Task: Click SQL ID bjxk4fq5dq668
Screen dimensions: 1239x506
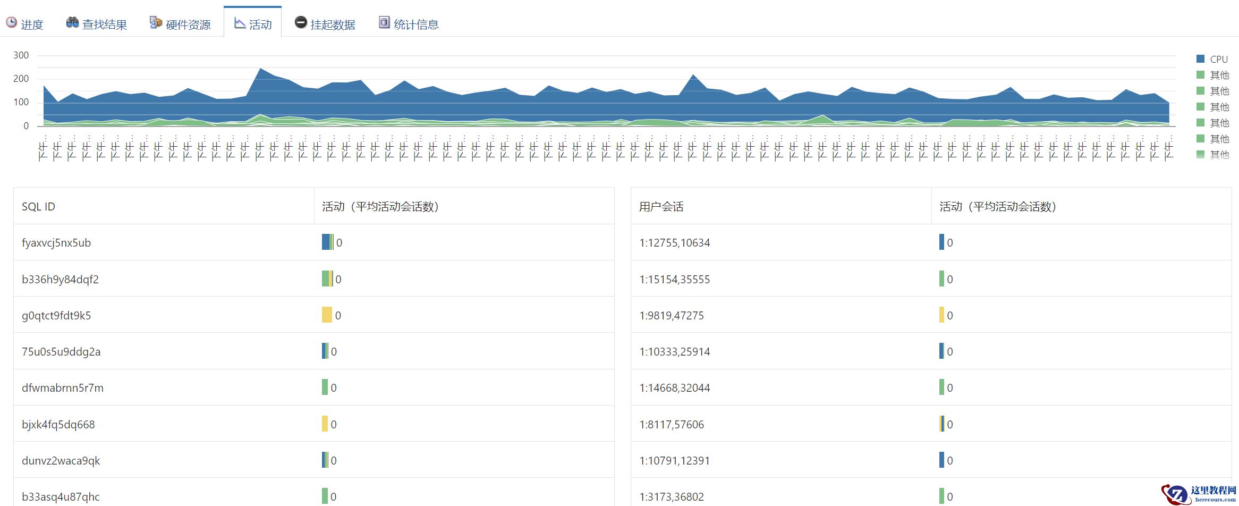Action: [x=58, y=425]
